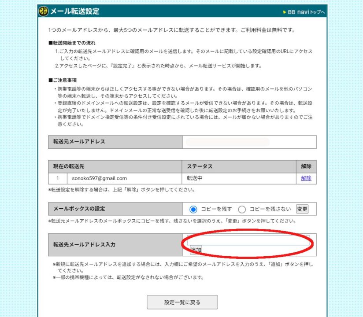
Task: Click the メール転送設定 page title
Action: tap(75, 11)
